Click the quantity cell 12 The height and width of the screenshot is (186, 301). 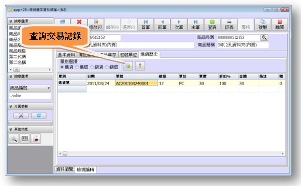point(168,83)
